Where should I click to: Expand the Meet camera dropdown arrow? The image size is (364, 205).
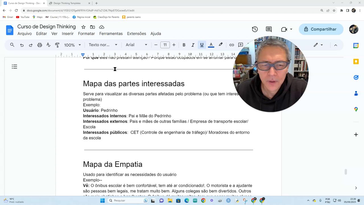pos(291,29)
